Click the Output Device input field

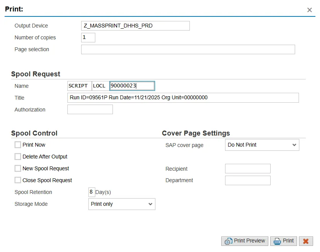click(x=136, y=26)
